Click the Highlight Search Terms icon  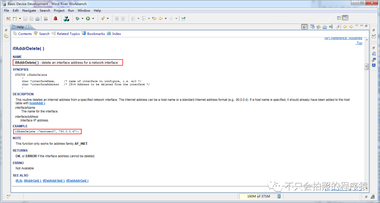coord(337,27)
